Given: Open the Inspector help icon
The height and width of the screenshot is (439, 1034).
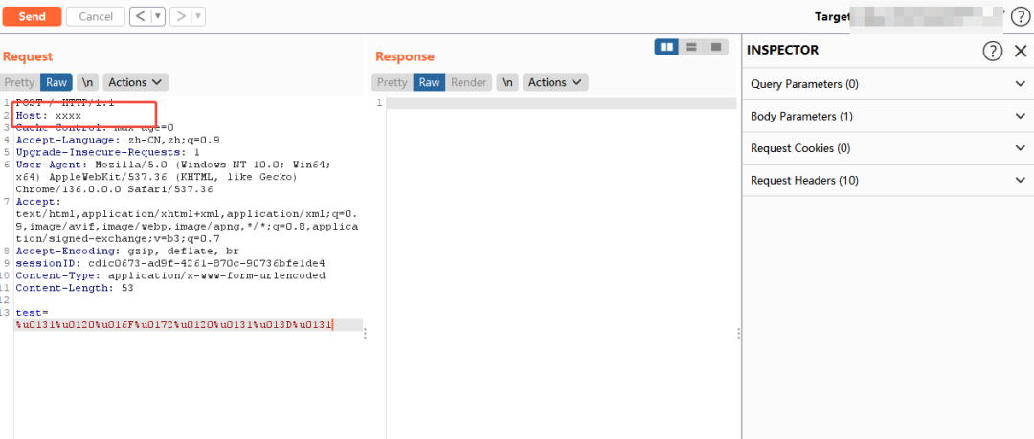Looking at the screenshot, I should (993, 51).
